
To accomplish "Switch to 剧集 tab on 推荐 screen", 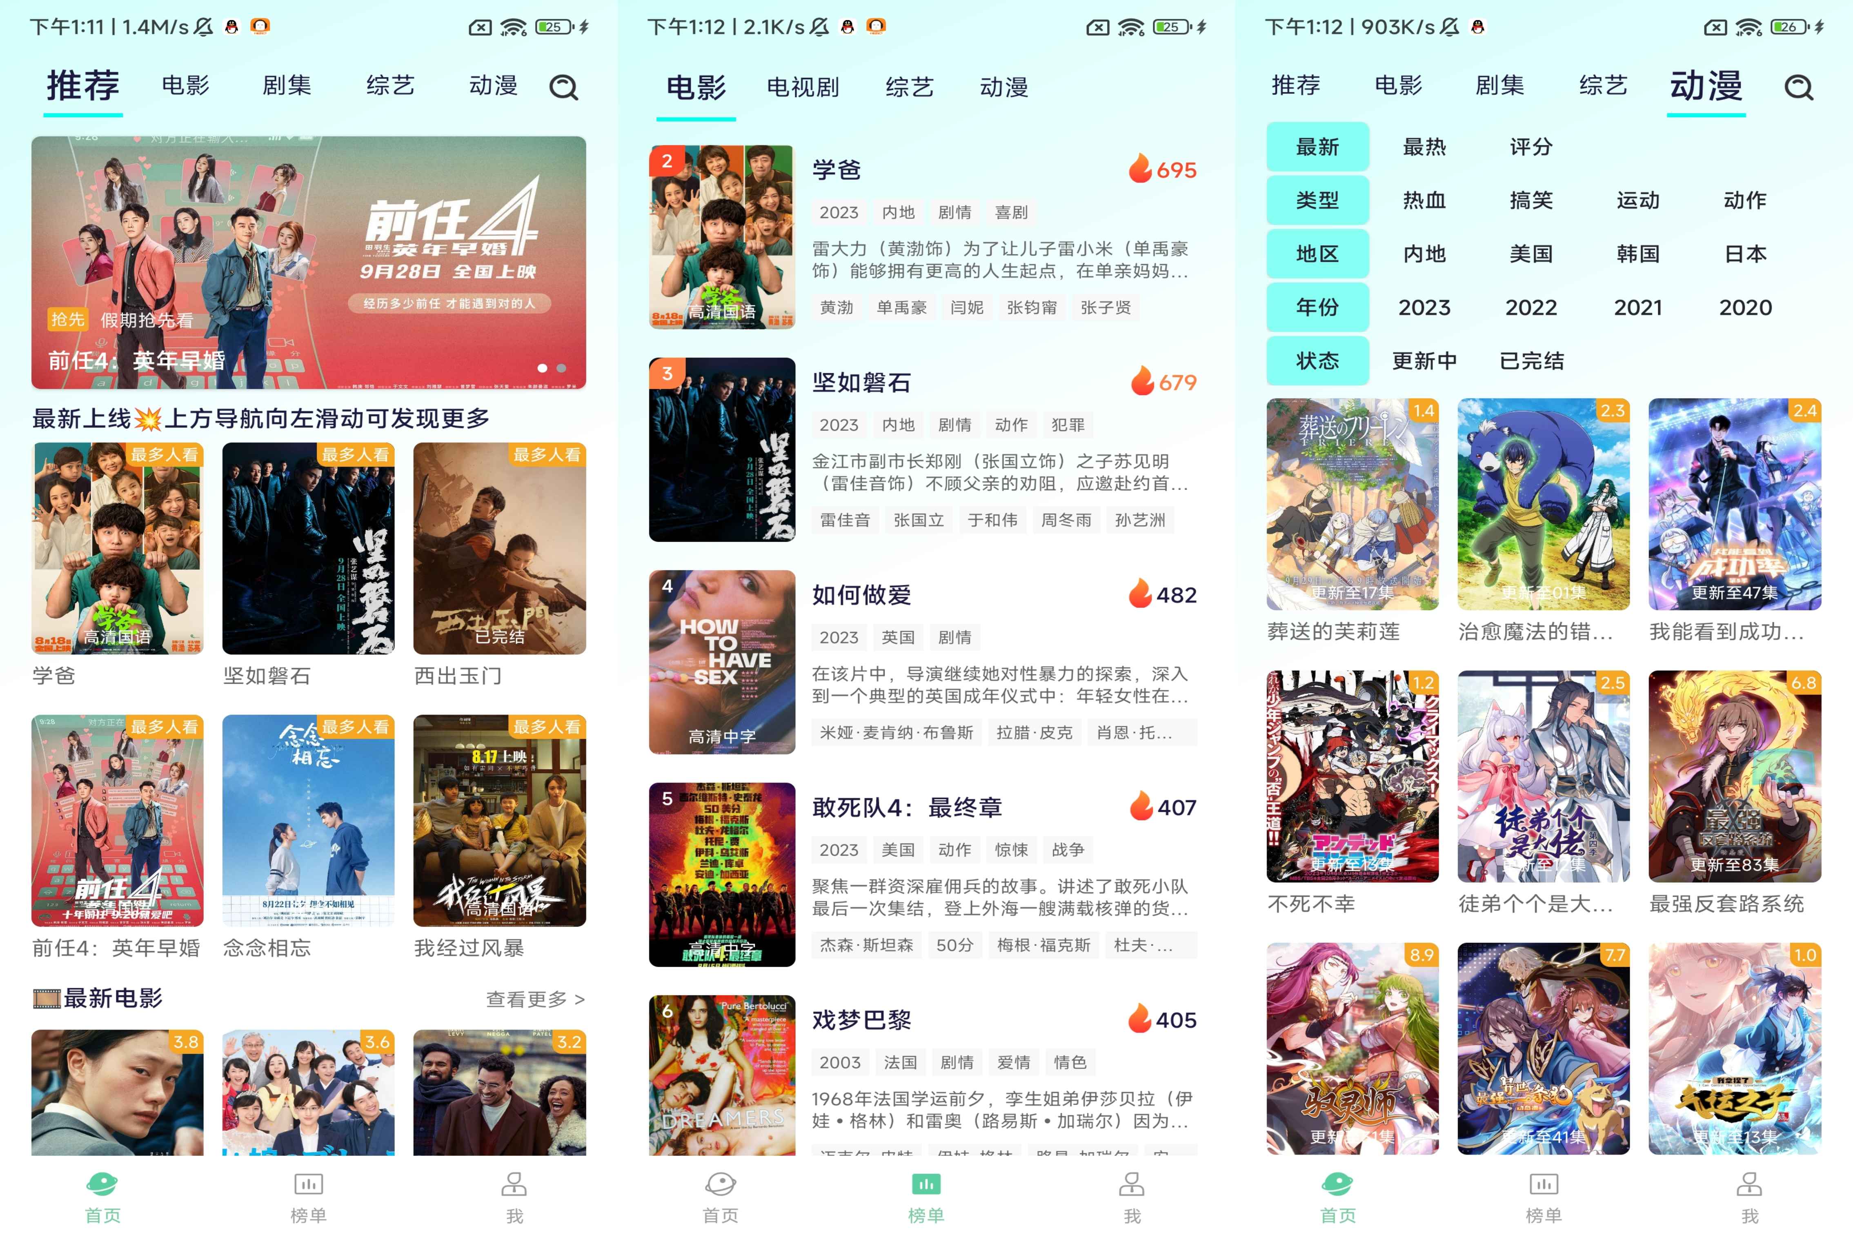I will click(287, 85).
